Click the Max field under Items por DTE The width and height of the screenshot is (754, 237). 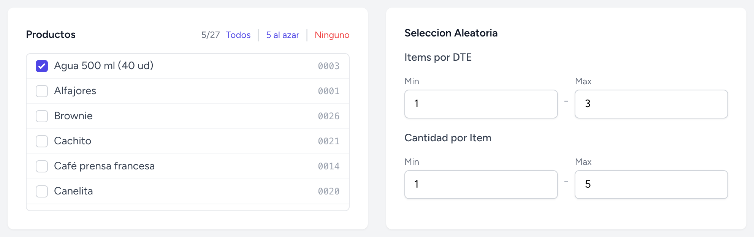[x=651, y=104]
